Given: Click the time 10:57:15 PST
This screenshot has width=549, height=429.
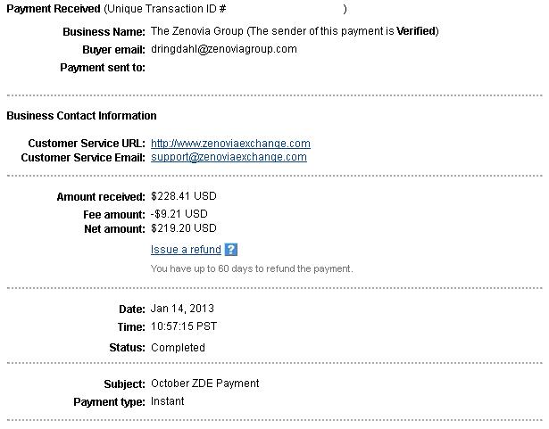Looking at the screenshot, I should click(x=184, y=326).
